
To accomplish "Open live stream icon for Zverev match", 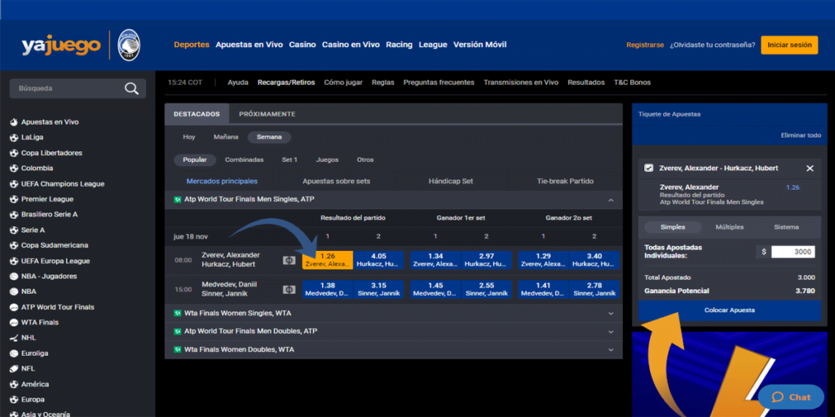I will (x=289, y=260).
